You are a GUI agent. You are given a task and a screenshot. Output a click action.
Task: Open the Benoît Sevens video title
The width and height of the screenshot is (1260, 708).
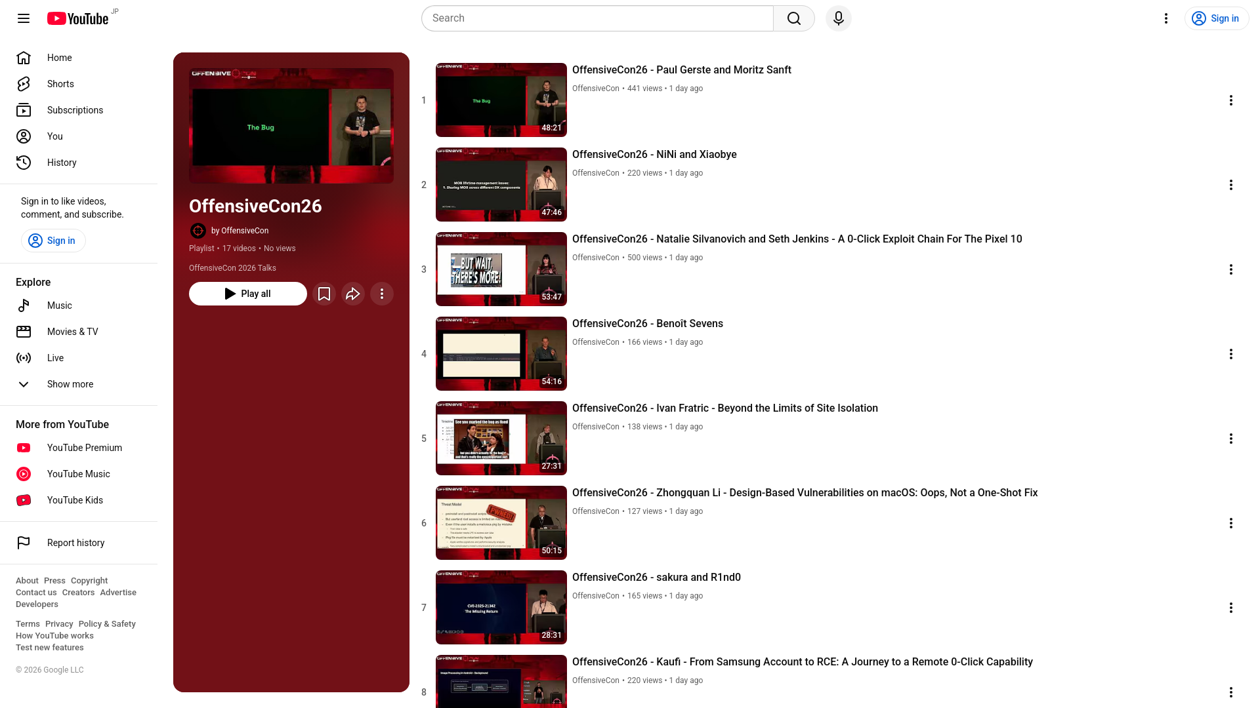coord(648,324)
